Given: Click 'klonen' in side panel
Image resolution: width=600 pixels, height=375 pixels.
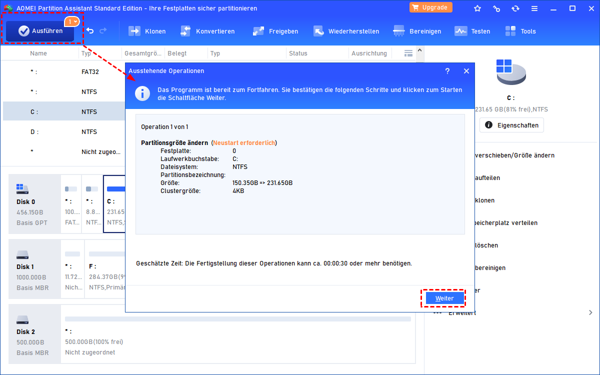Looking at the screenshot, I should coord(484,200).
